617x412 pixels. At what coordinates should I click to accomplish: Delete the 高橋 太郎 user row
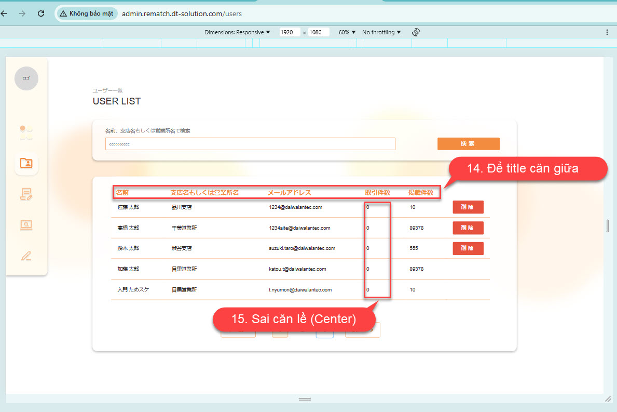click(x=468, y=228)
